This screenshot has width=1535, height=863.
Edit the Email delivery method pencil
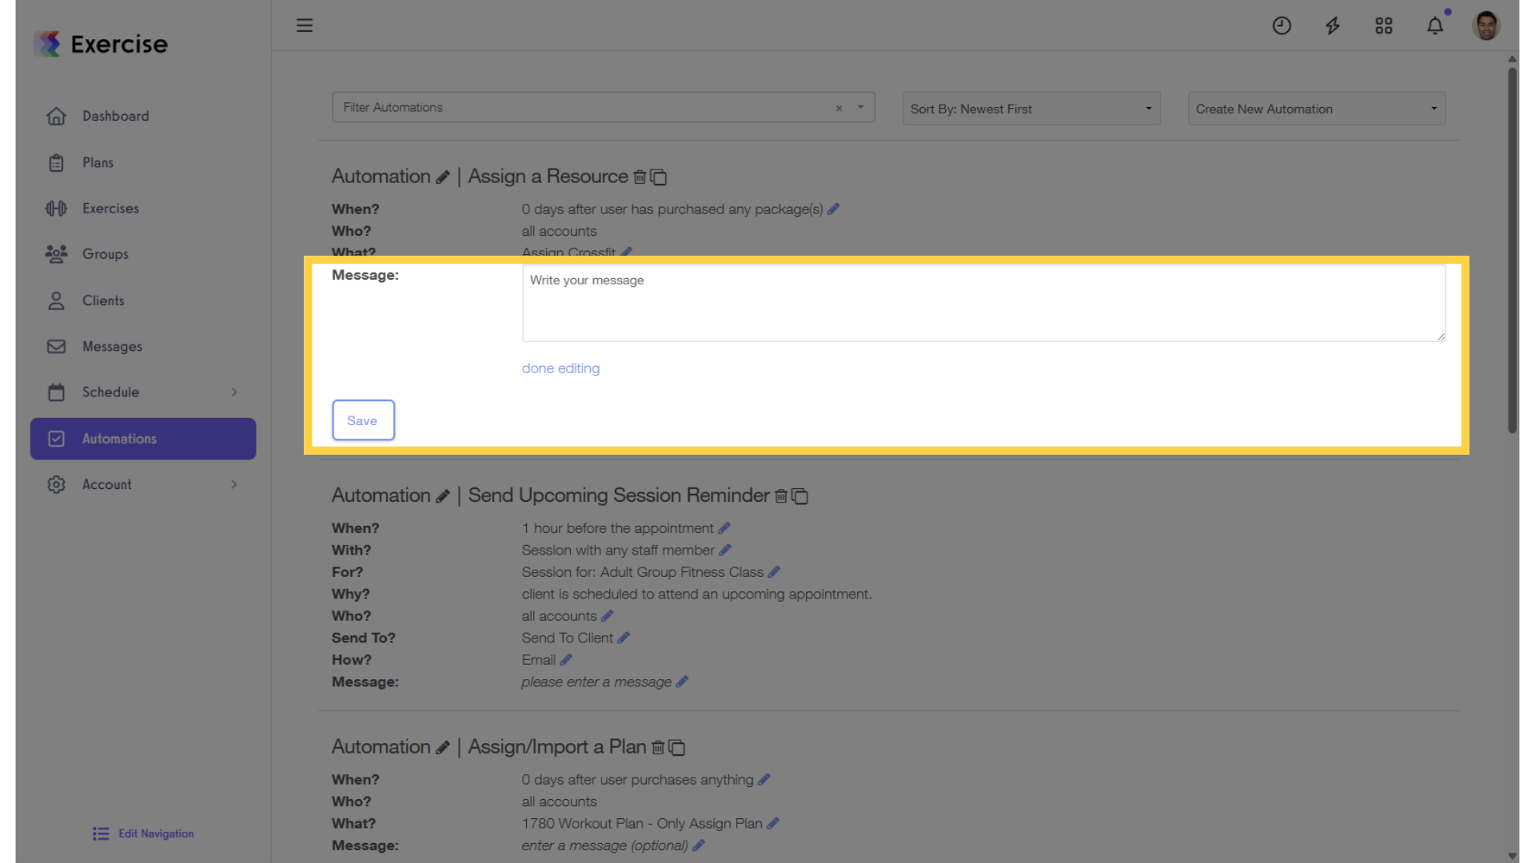pyautogui.click(x=566, y=660)
